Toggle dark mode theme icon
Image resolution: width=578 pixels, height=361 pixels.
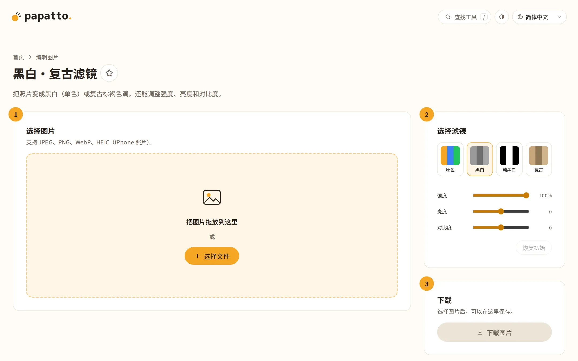(x=501, y=17)
